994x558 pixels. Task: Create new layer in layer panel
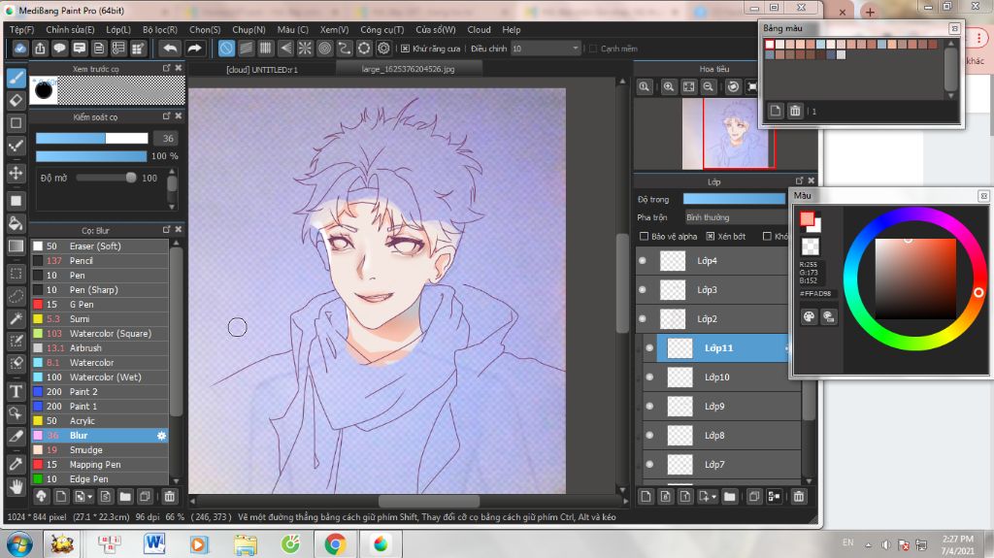(x=646, y=497)
